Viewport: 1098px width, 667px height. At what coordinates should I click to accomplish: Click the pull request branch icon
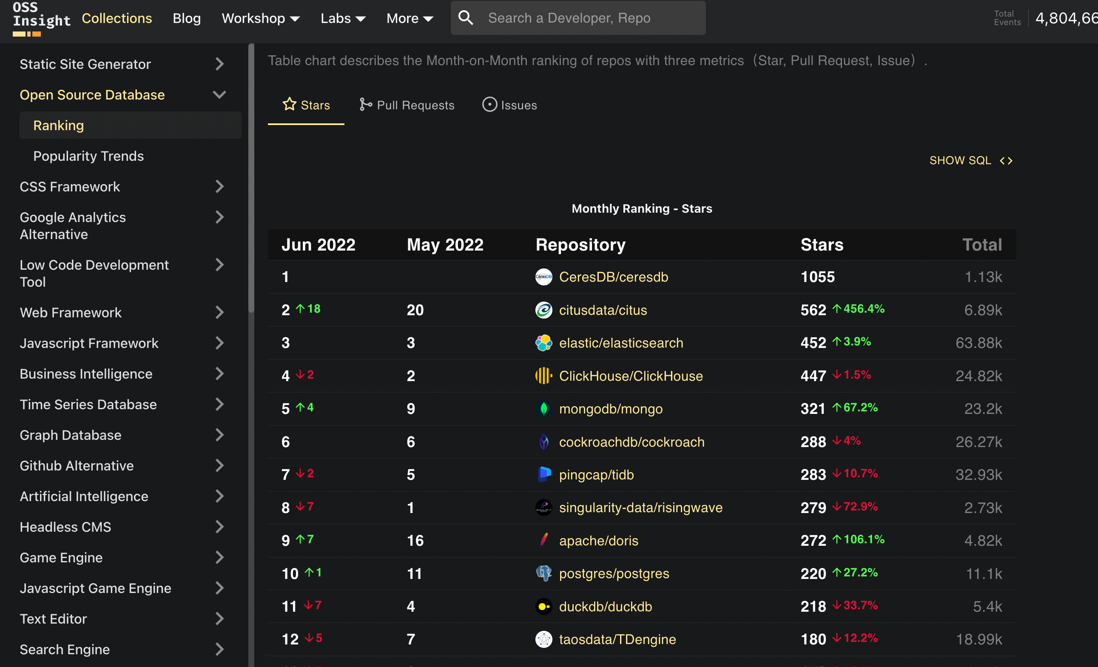click(365, 104)
